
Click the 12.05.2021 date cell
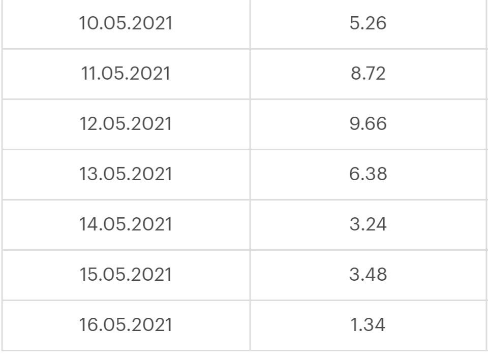(x=126, y=124)
